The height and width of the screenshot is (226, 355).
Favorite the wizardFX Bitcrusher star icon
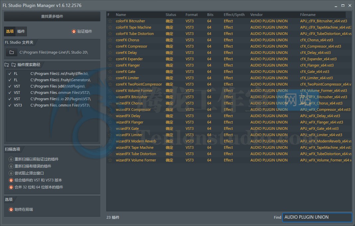coord(110,97)
